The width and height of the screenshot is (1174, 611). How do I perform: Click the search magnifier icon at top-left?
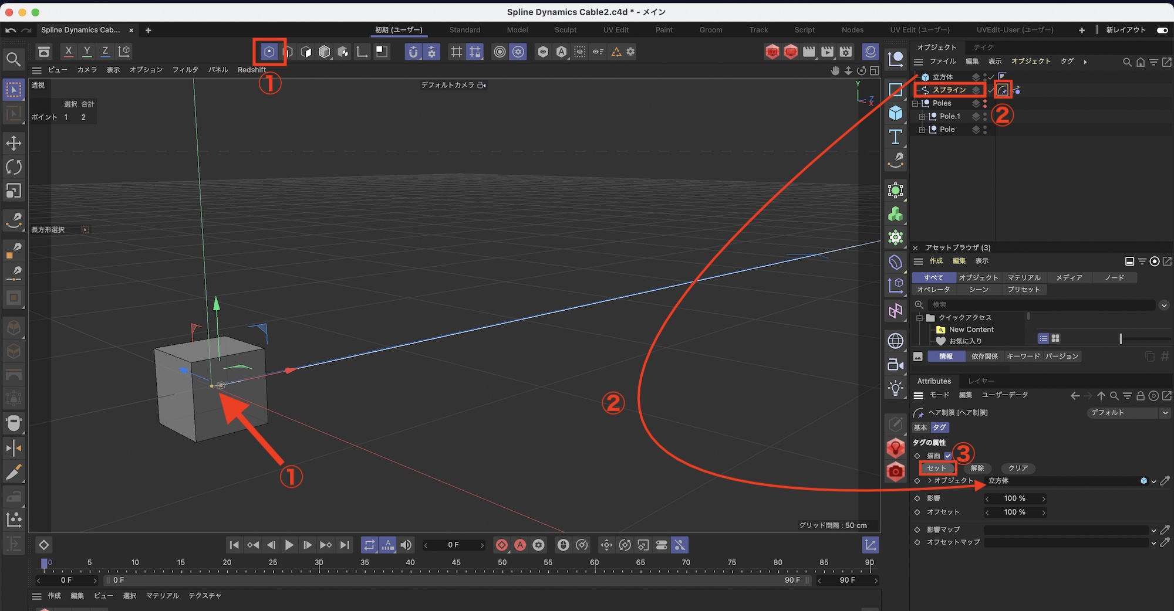[x=13, y=59]
